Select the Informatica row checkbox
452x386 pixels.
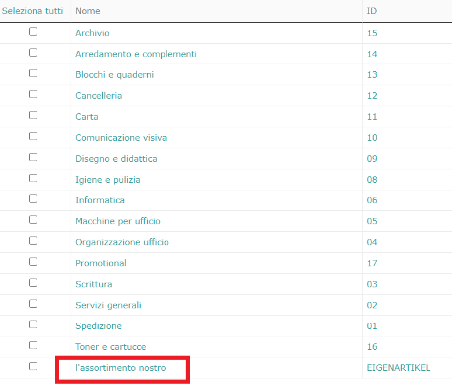(33, 199)
